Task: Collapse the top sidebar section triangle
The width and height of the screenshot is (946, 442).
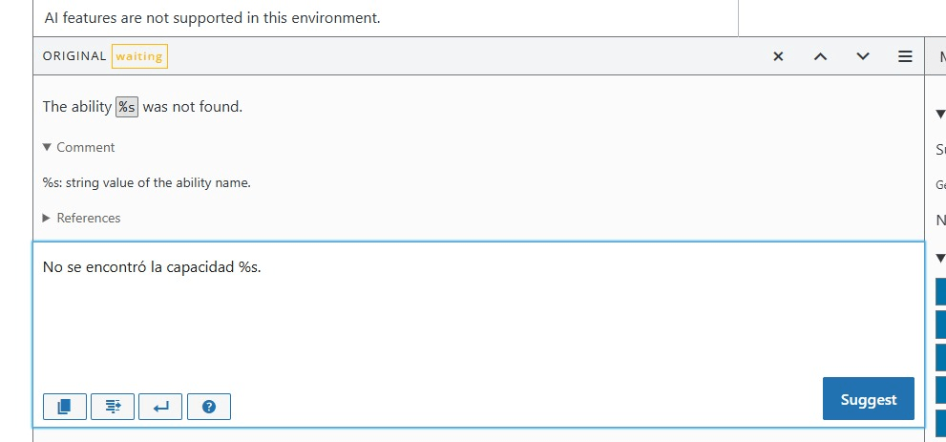Action: [941, 115]
